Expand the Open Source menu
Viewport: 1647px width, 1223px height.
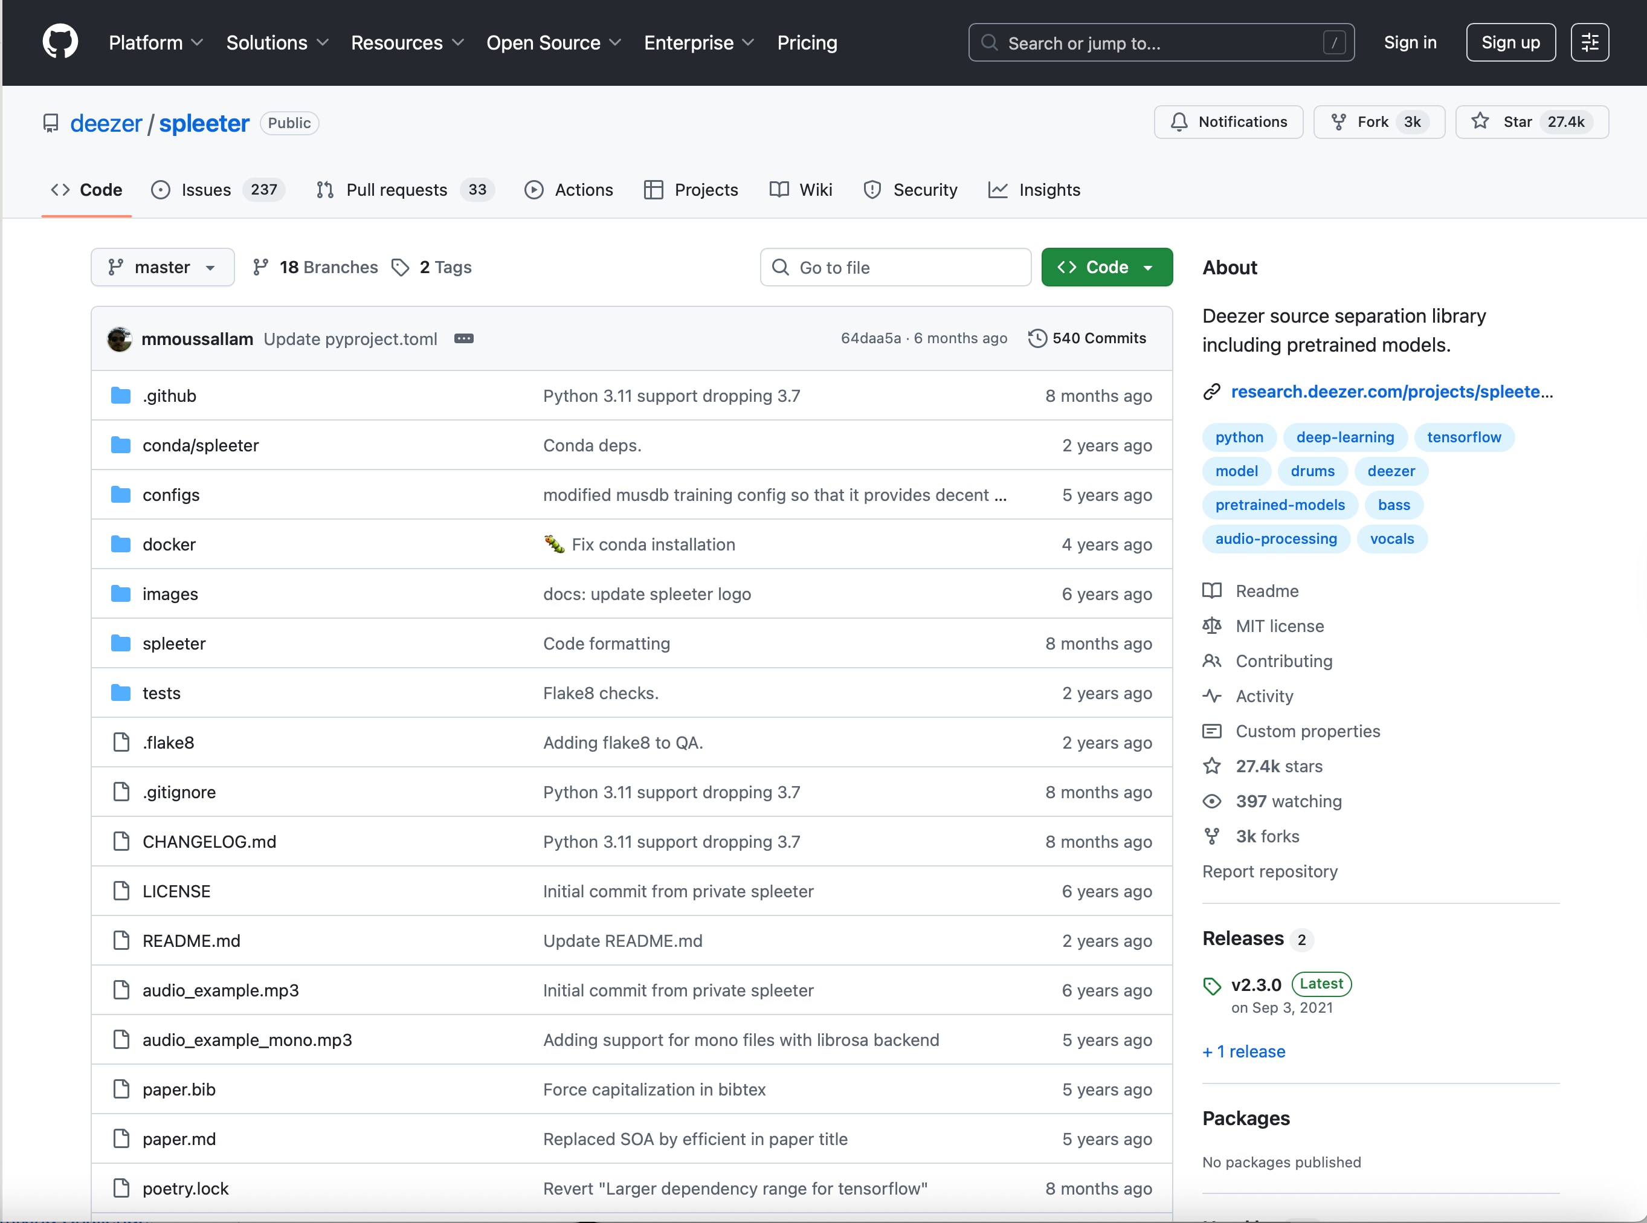tap(553, 43)
